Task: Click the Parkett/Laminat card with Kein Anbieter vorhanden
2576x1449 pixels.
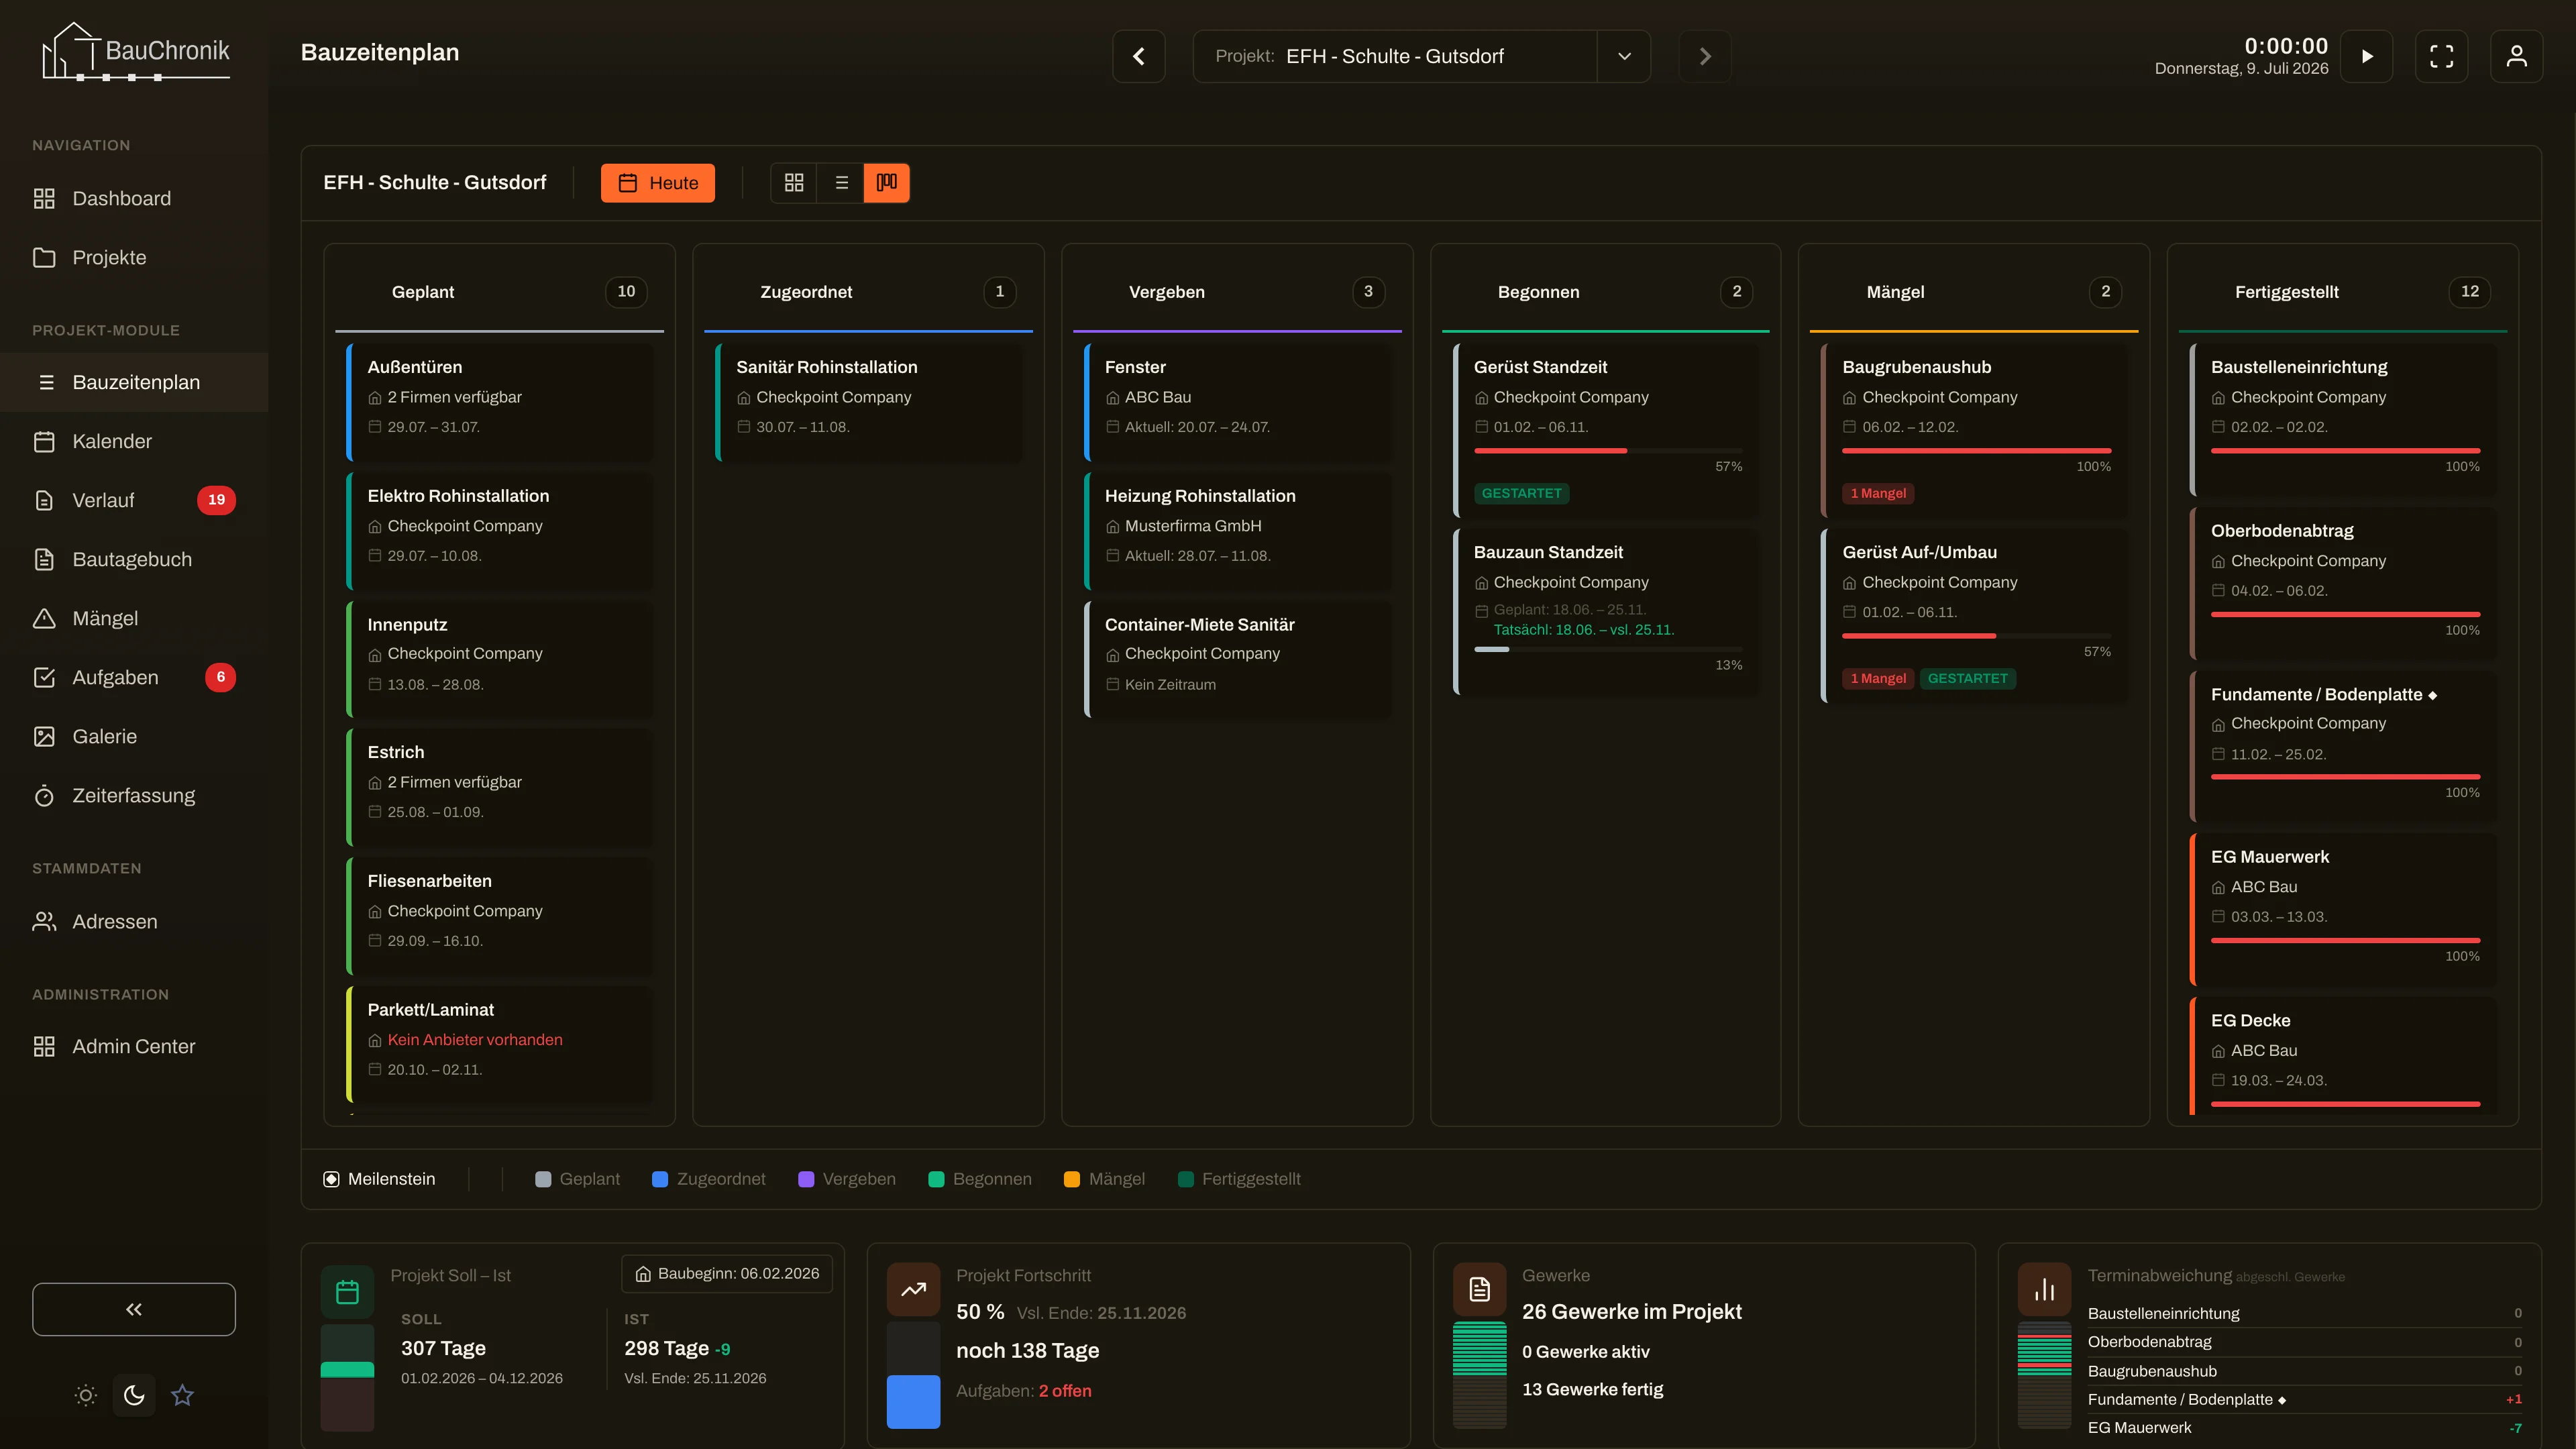Action: [x=500, y=1044]
